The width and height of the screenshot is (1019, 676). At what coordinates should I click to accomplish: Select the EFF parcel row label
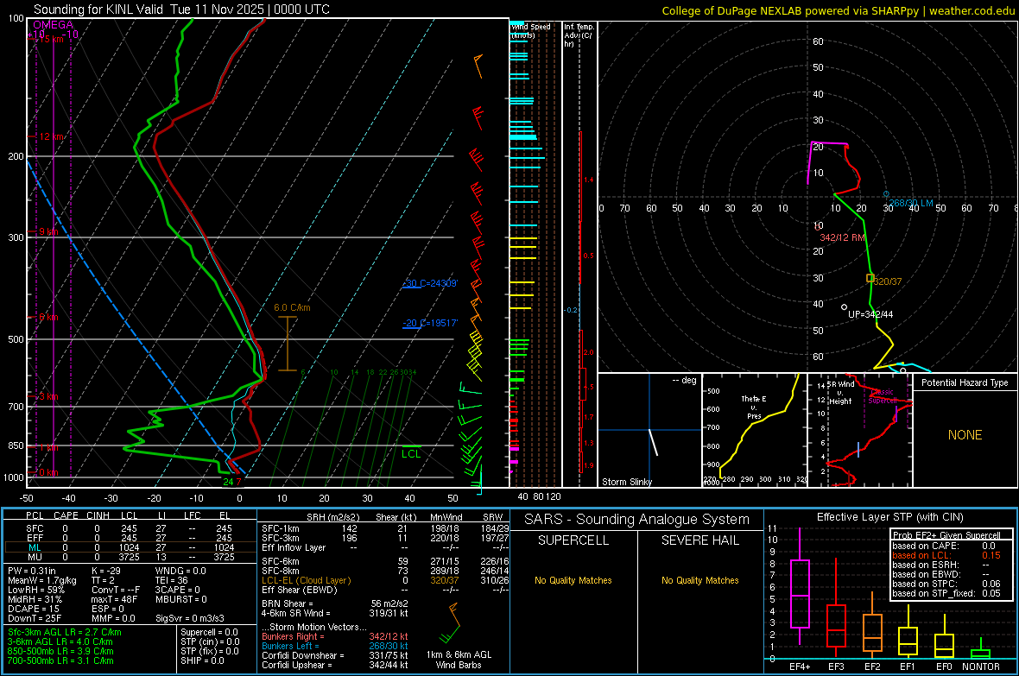(35, 538)
